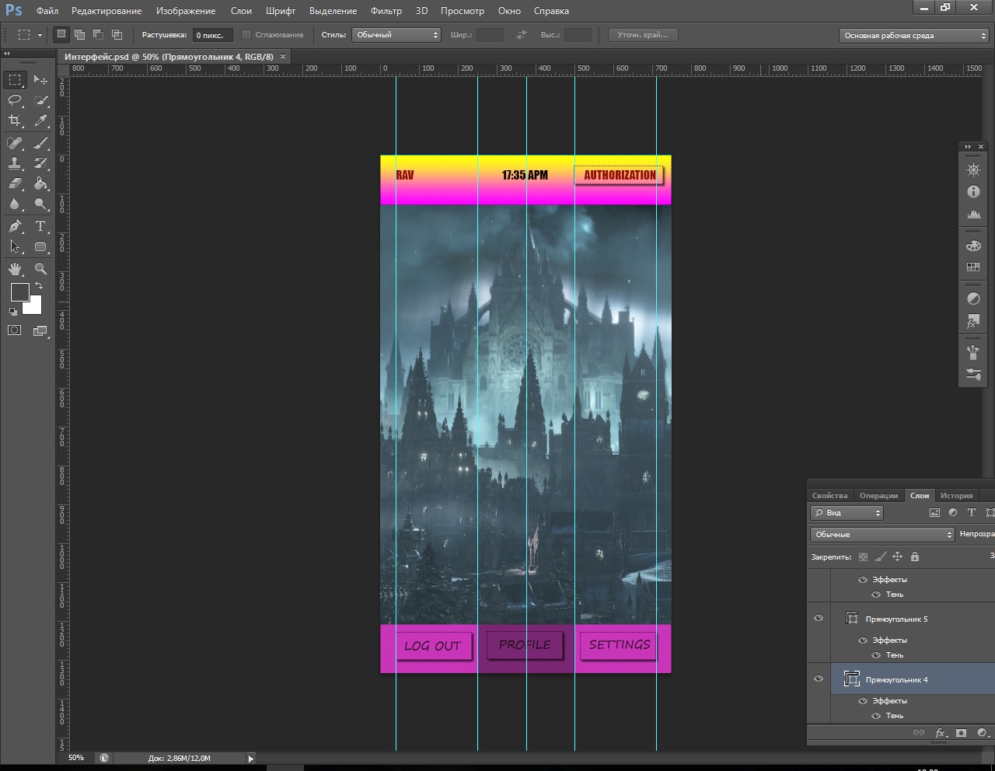
Task: Open the Стиль dropdown
Action: pos(396,35)
